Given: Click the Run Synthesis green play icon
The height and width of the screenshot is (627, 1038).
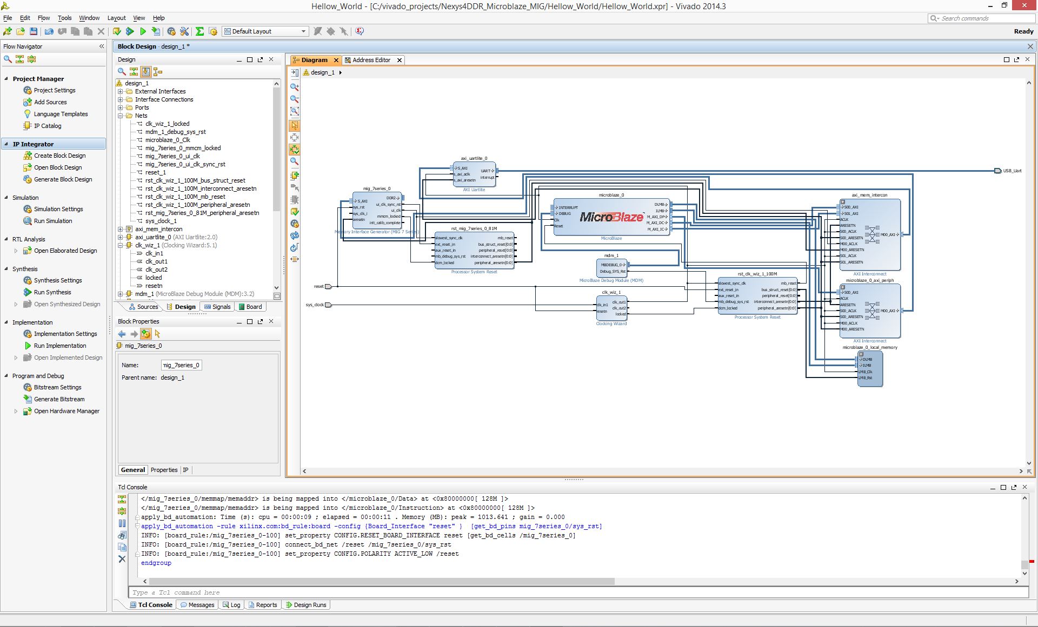Looking at the screenshot, I should pos(28,292).
